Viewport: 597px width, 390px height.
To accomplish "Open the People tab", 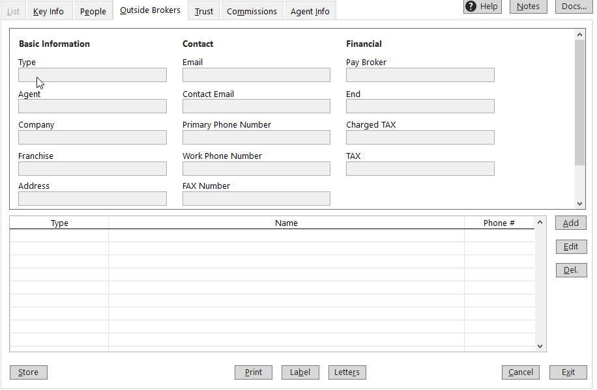I will 93,10.
